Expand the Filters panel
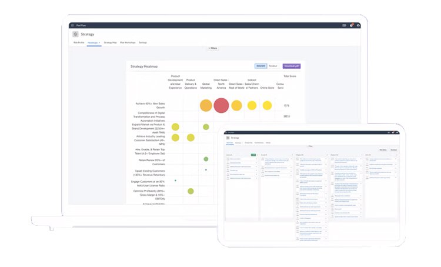 (213, 48)
